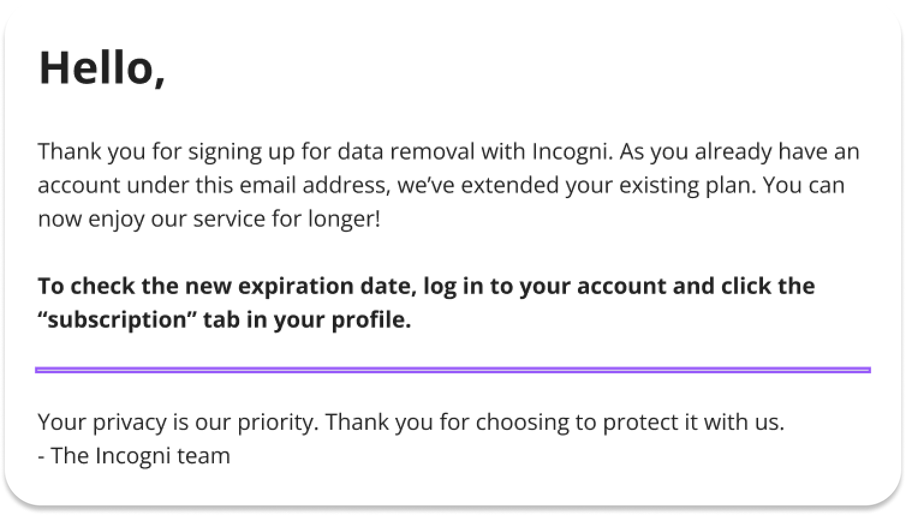Click the words "As you already have an"
Image resolution: width=906 pixels, height=515 pixels.
(739, 151)
